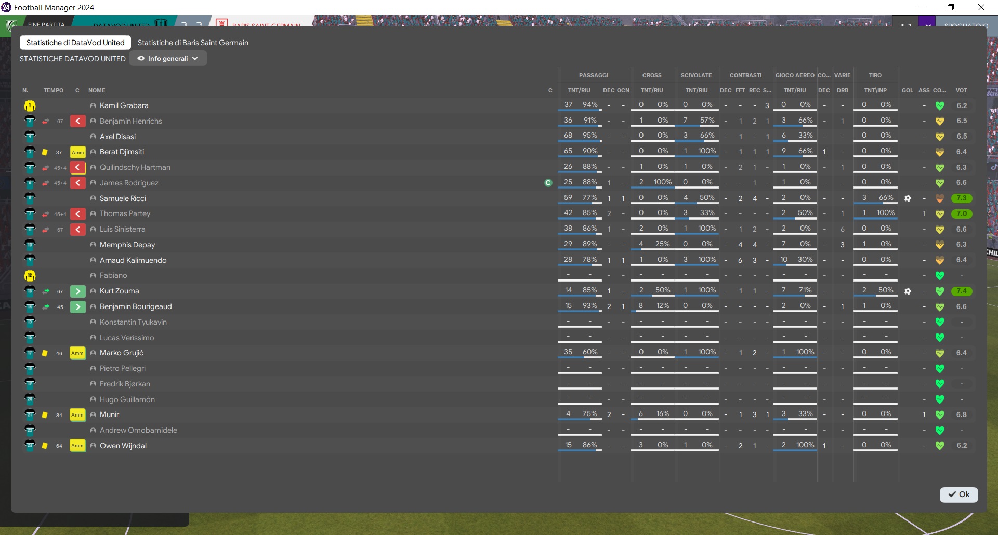Click Samuele Ricci's 7.3 rating badge
Screen dimensions: 998x535
(962, 198)
